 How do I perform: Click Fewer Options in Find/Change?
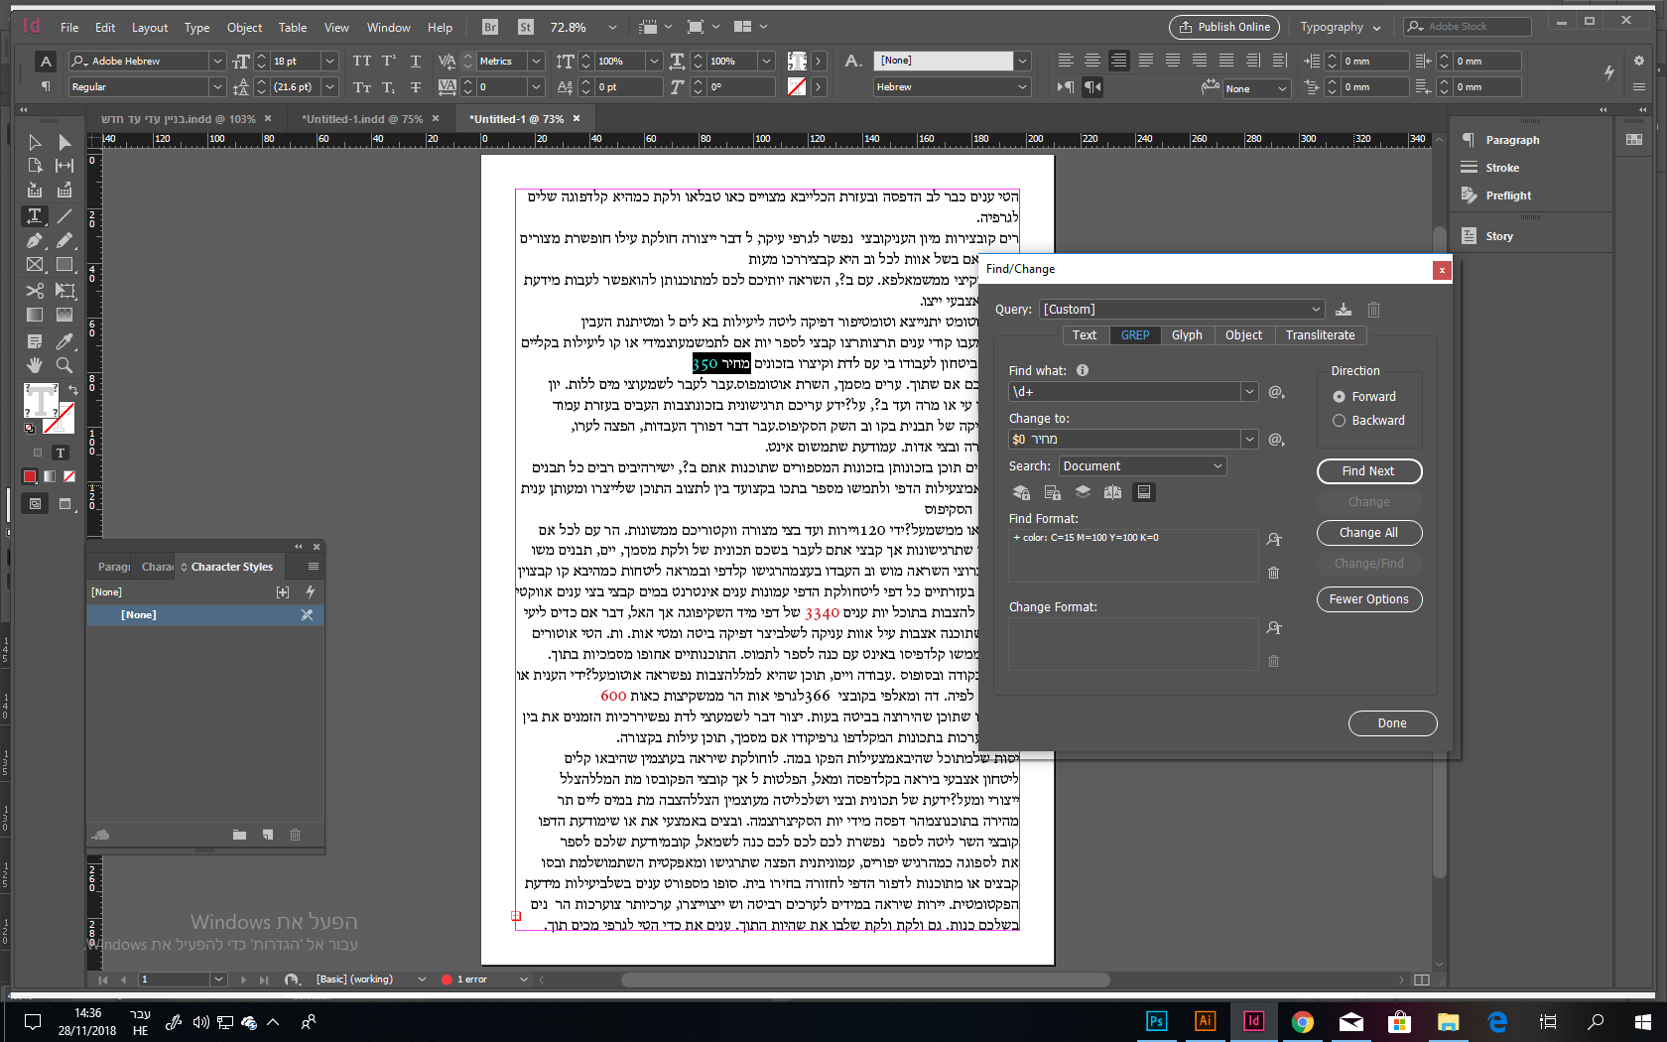1369,598
